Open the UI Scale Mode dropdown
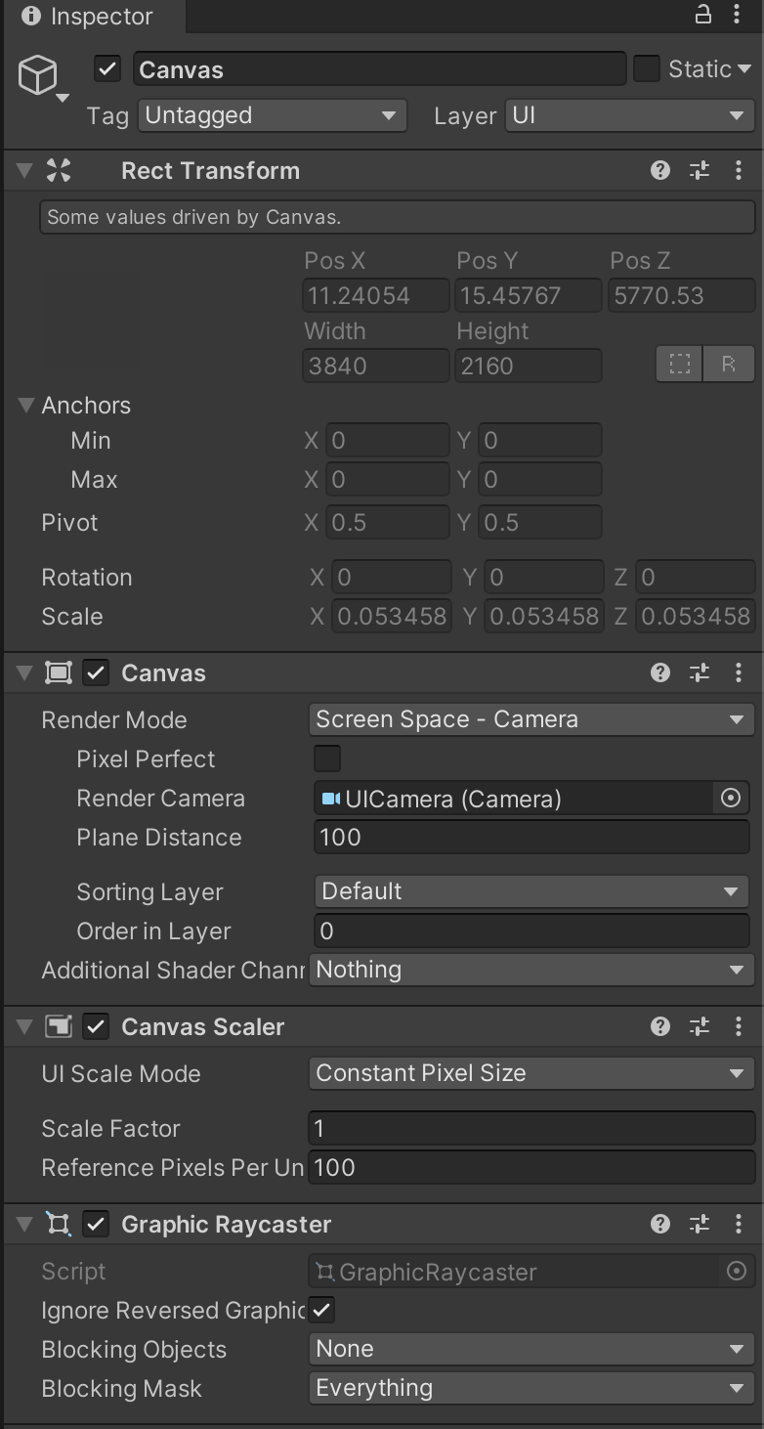Image resolution: width=764 pixels, height=1429 pixels. tap(531, 1073)
